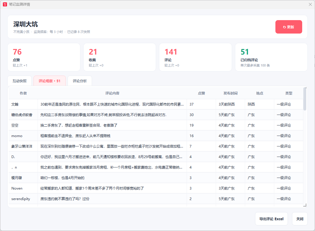Click the table resize grip at corner
Viewport: 315px width, 231px height.
305,205
